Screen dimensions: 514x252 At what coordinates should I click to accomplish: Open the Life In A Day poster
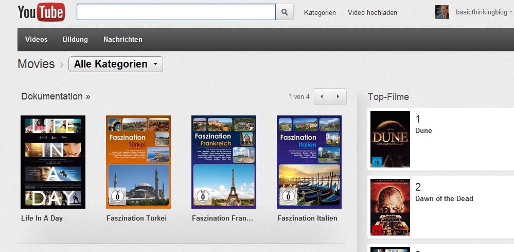coord(53,162)
